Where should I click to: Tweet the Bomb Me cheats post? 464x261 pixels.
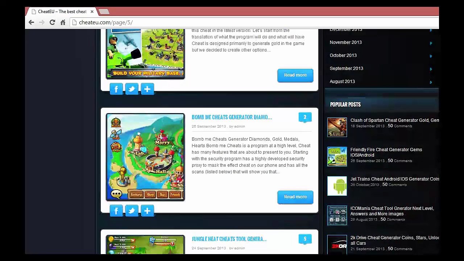(132, 211)
